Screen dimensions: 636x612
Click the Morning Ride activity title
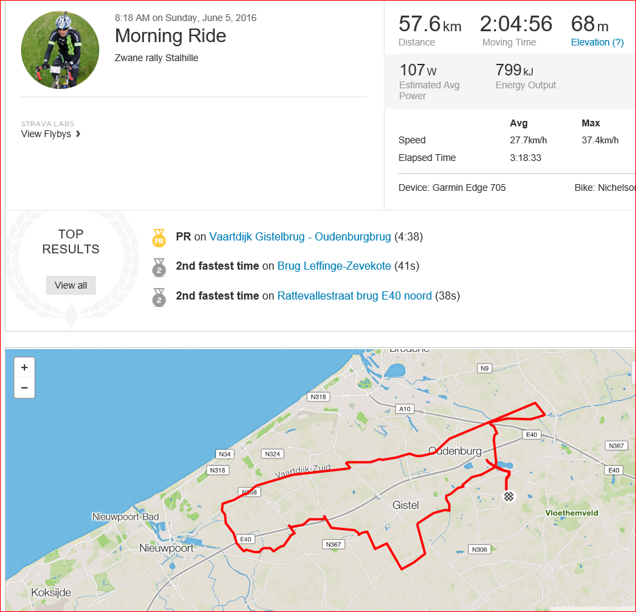pos(171,36)
